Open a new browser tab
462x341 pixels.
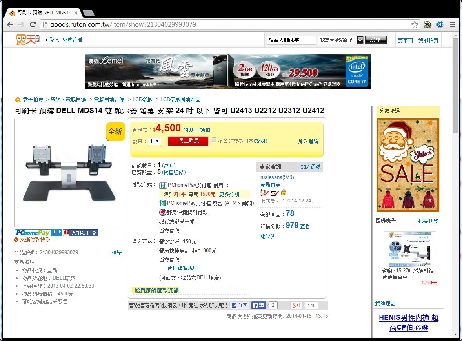(88, 13)
